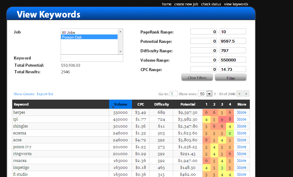
Task: Click the Job list scroll-up arrow
Action: click(120, 32)
